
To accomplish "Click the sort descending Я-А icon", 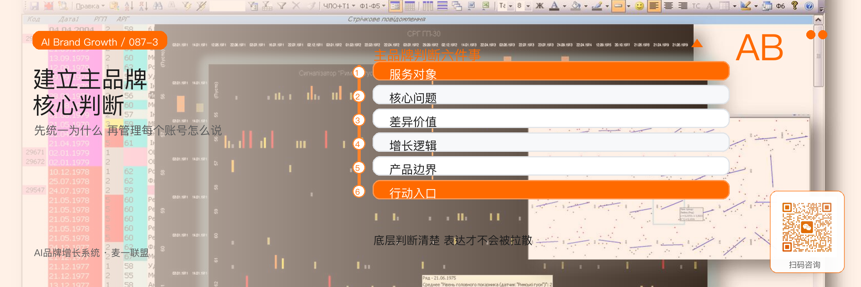I will click(x=143, y=6).
